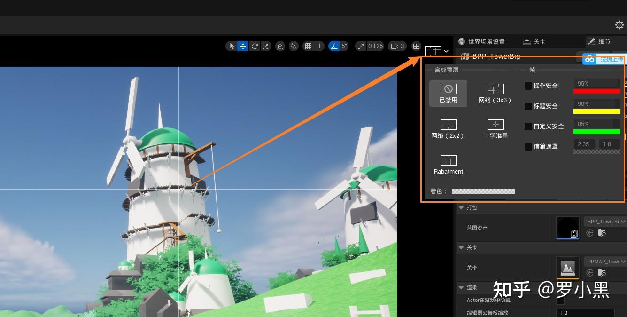Enable the 自定义安全 checkbox

(528, 127)
